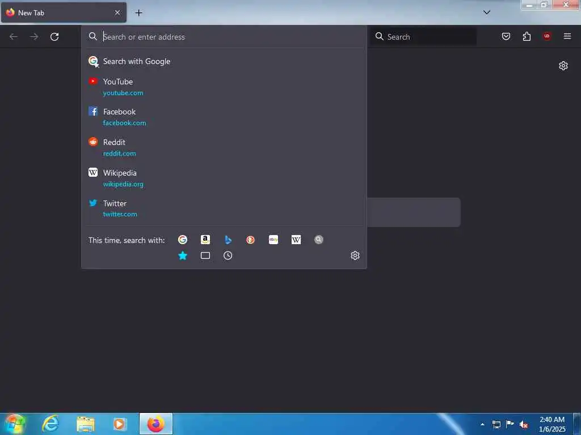Show hidden tray icons arrow
Screen dimensions: 581x435
click(482, 424)
